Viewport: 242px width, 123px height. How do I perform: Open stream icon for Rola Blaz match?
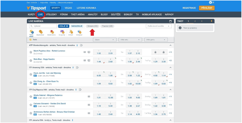coord(89,60)
